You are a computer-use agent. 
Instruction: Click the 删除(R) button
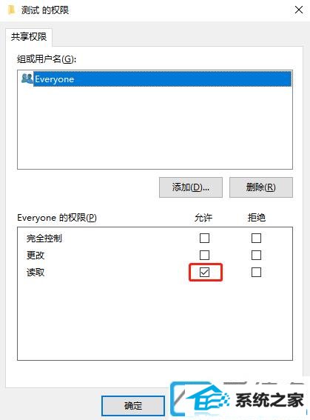pyautogui.click(x=260, y=187)
